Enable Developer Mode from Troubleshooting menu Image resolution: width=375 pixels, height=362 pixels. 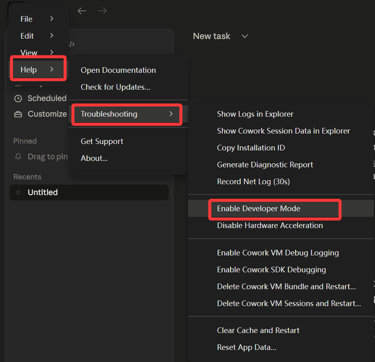coord(258,209)
